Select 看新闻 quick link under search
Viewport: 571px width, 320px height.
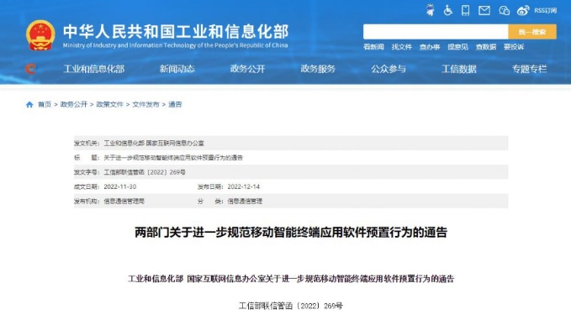[x=373, y=47]
